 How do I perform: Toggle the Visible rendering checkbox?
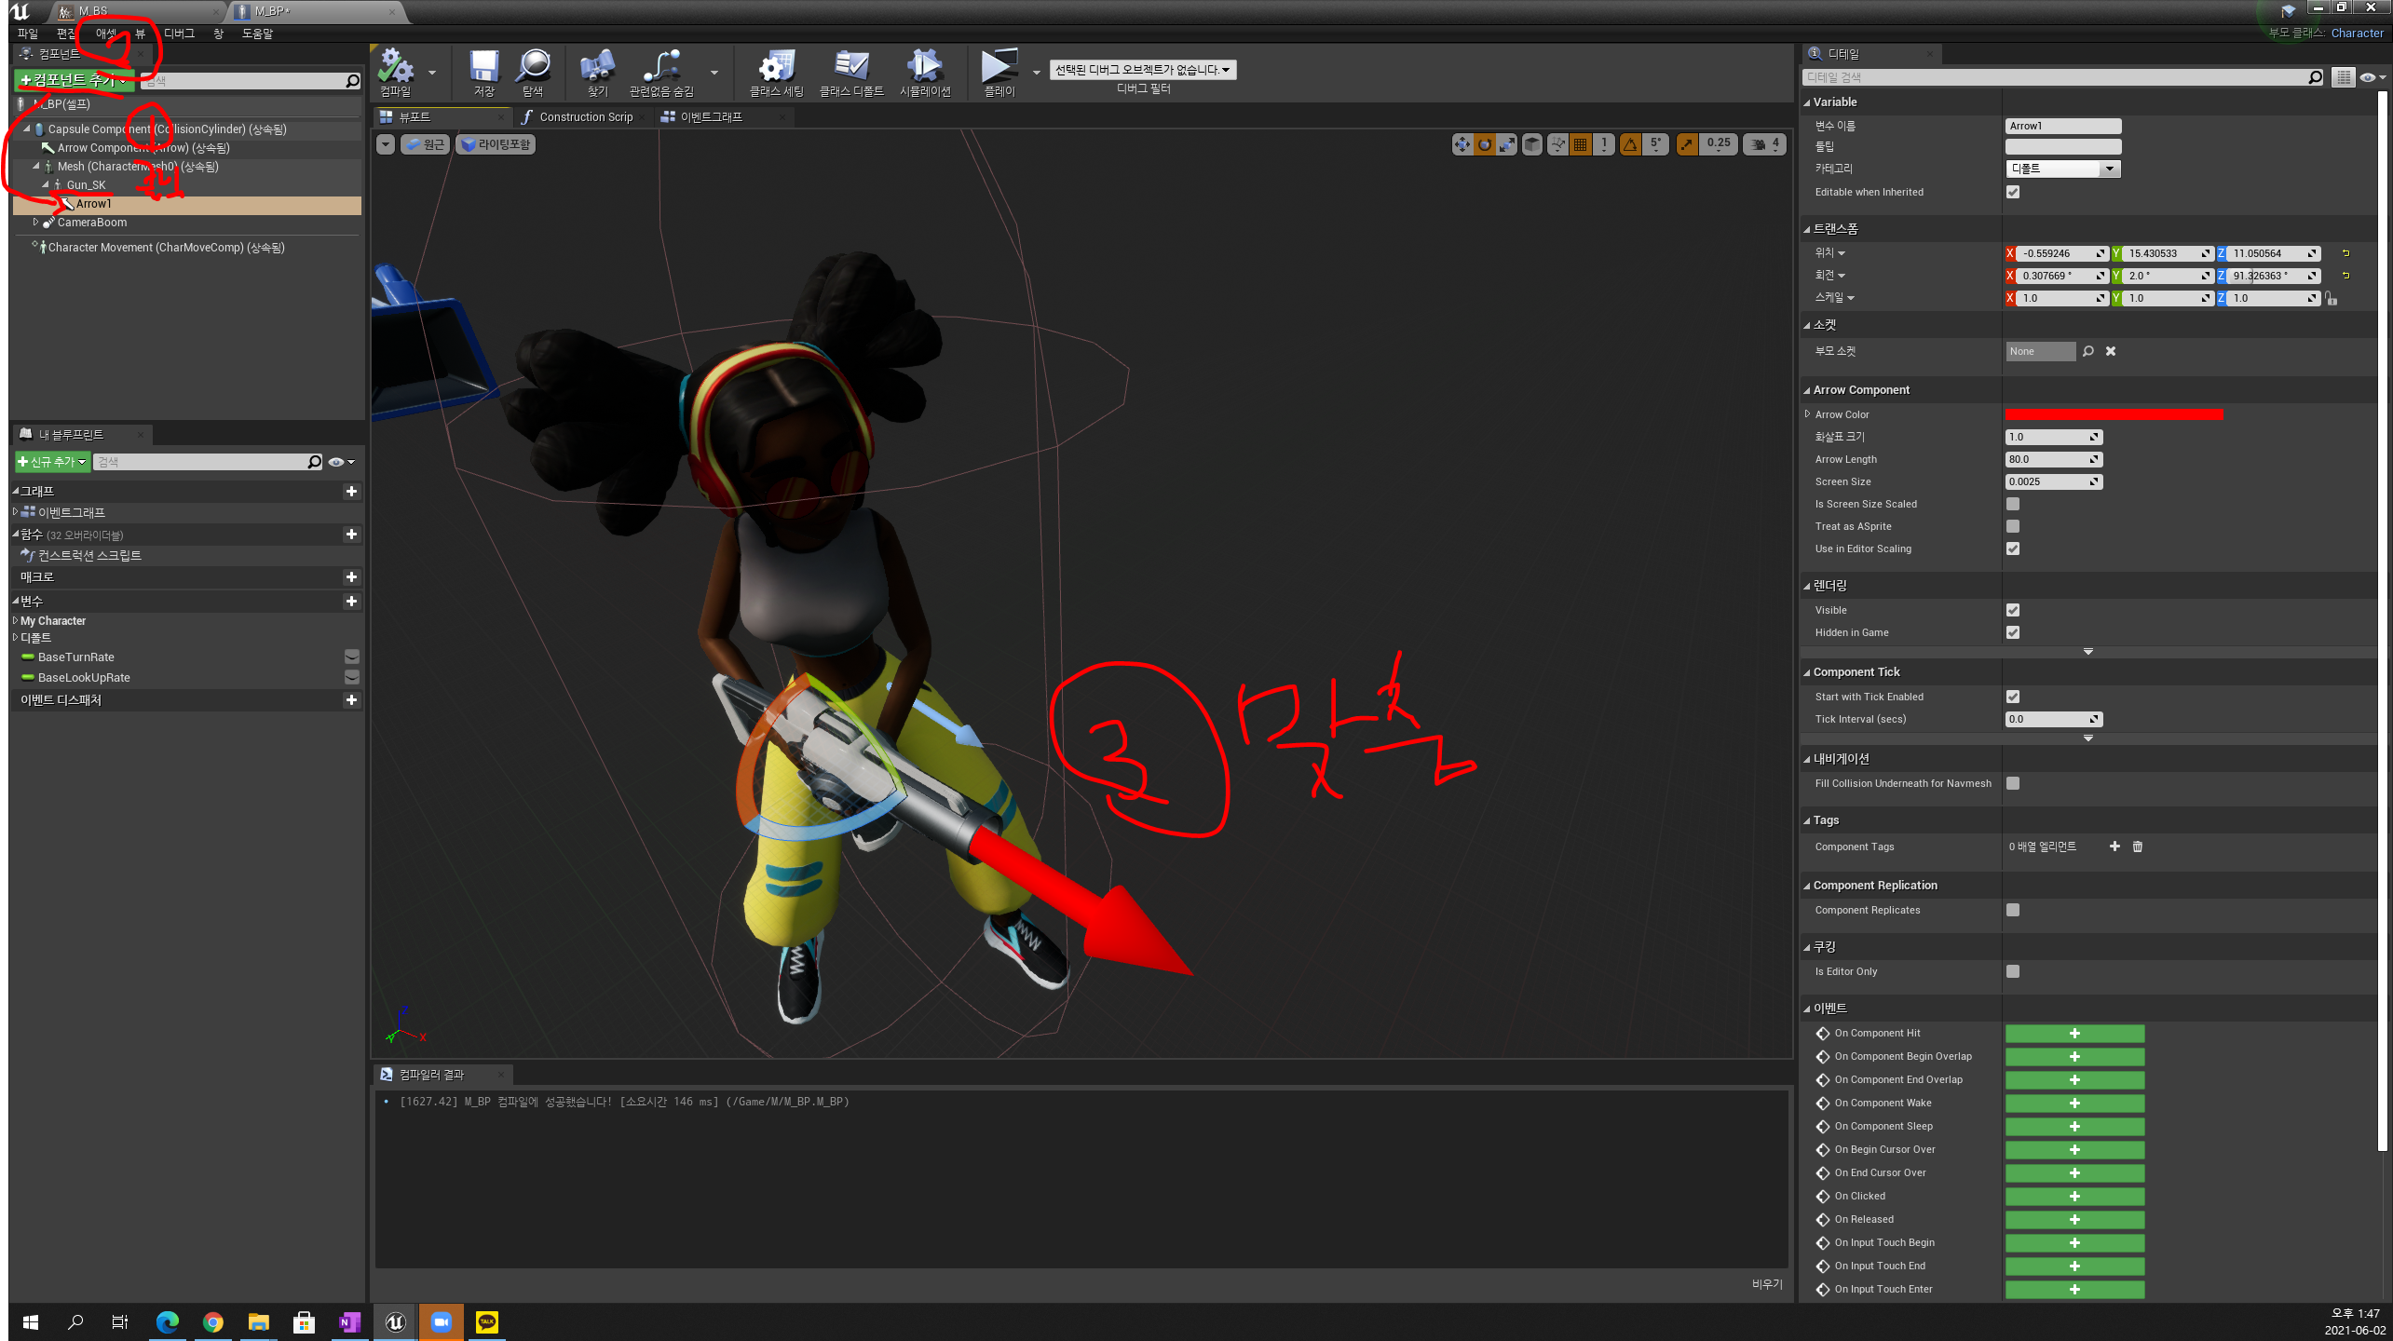(2013, 610)
